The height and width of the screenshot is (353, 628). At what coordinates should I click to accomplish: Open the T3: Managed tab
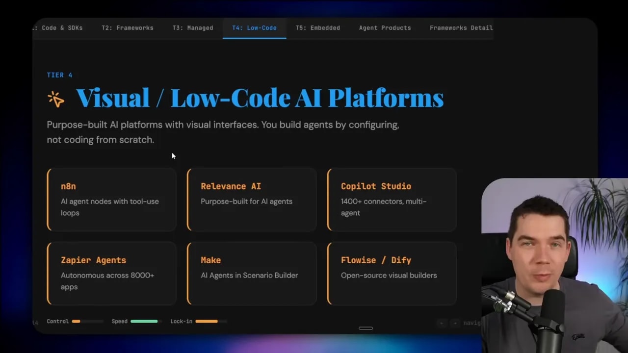click(x=193, y=28)
